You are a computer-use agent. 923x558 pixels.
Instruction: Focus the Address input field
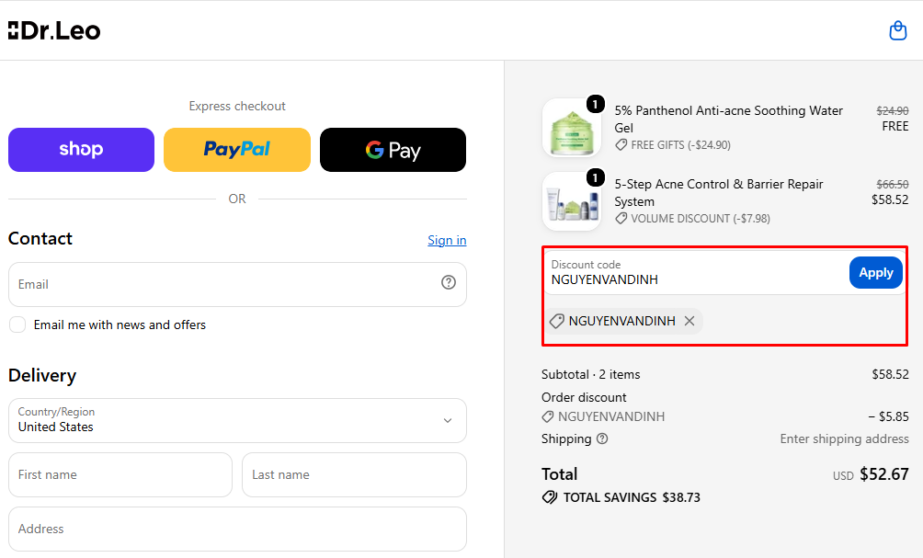click(237, 529)
